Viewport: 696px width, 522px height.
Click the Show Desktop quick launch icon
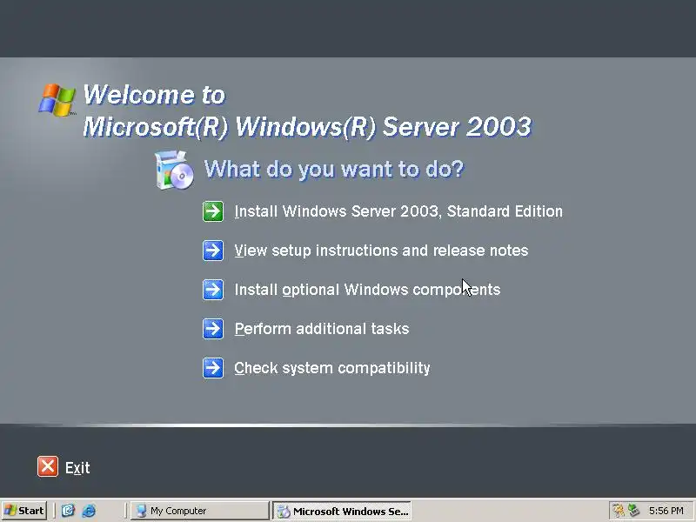(68, 511)
